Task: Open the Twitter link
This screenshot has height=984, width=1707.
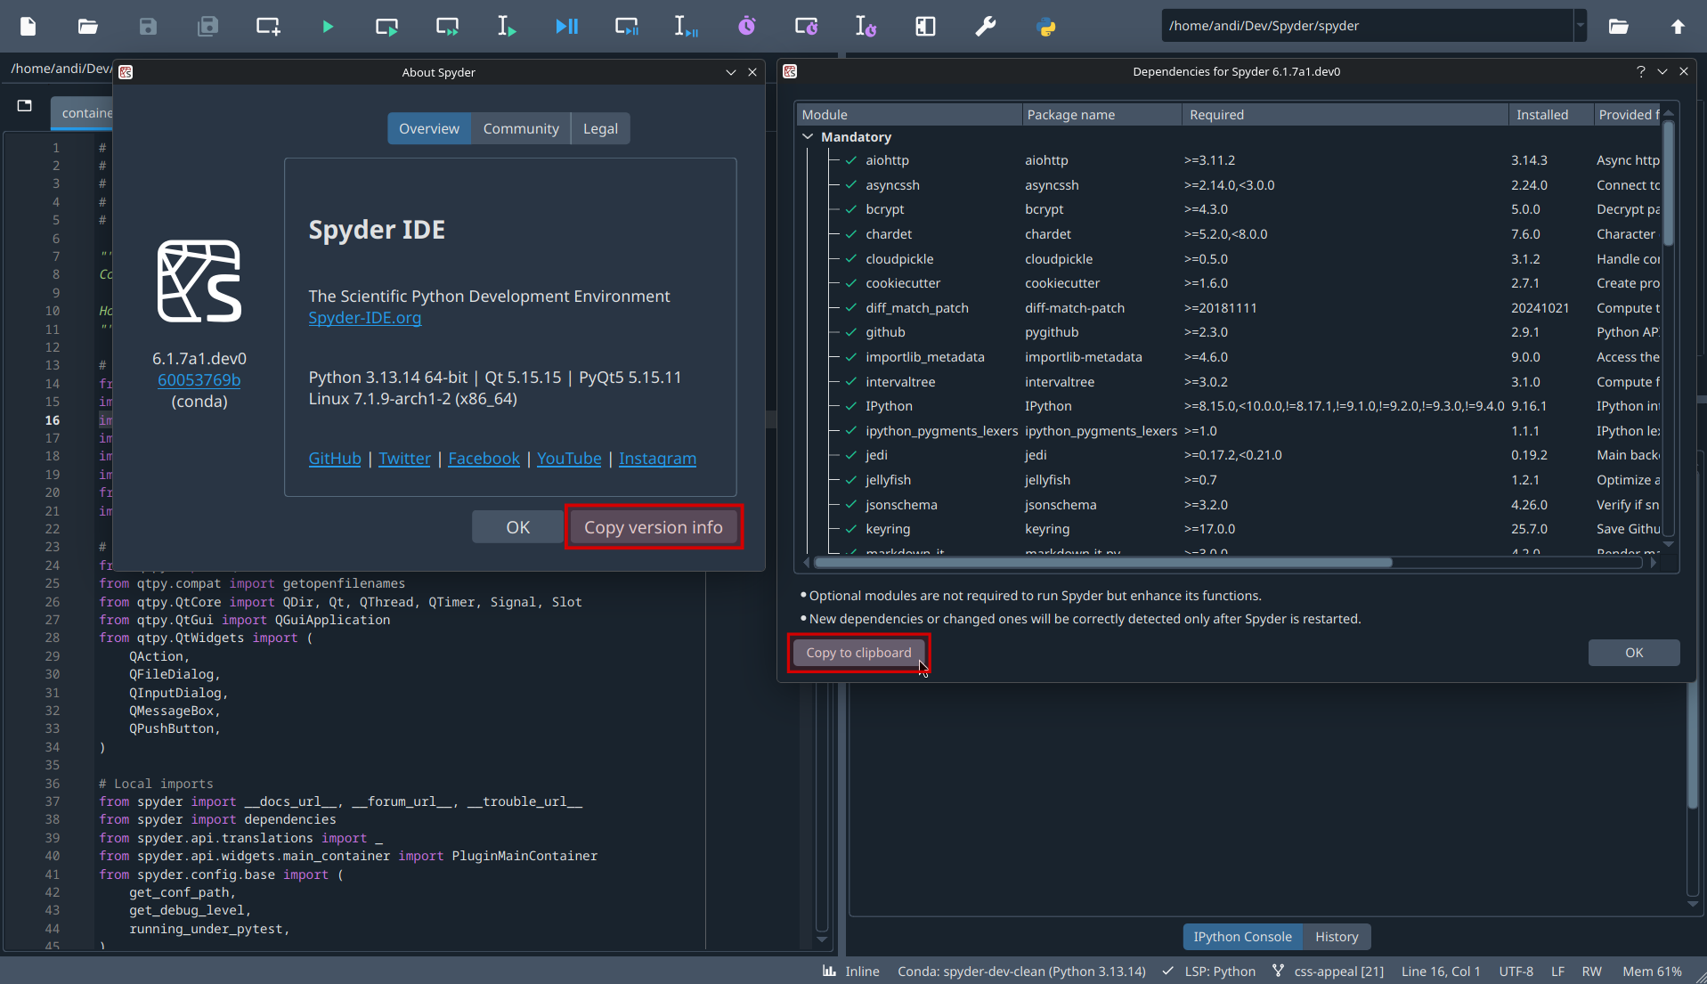Action: 404,459
